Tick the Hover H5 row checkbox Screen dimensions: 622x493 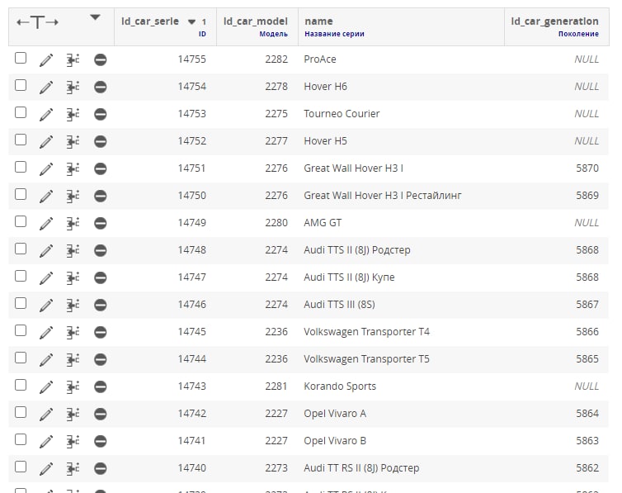tap(21, 140)
